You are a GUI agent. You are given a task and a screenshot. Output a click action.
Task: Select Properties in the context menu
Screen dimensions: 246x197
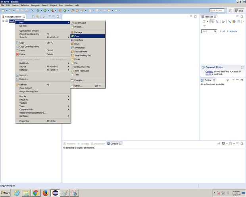tap(43, 121)
